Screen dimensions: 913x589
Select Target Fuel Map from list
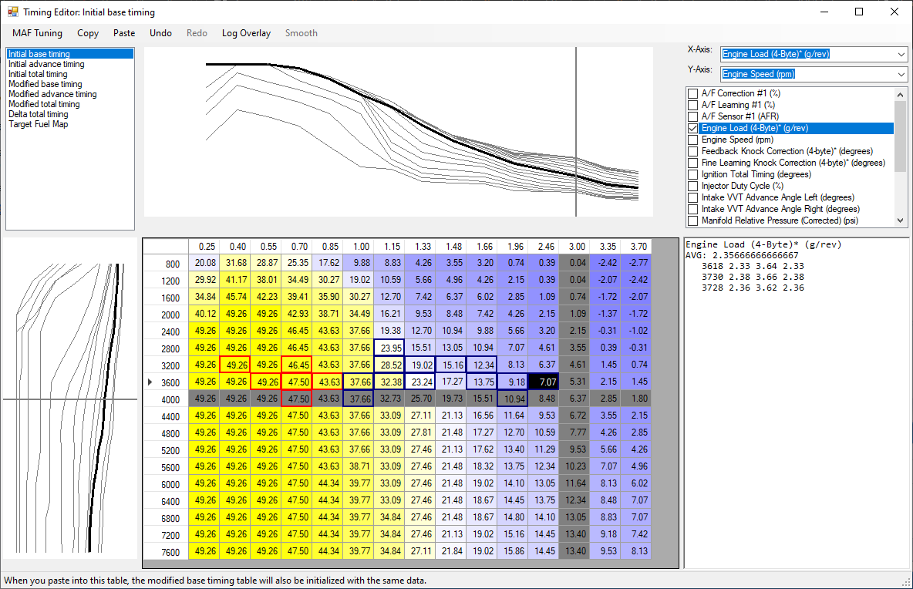(38, 124)
